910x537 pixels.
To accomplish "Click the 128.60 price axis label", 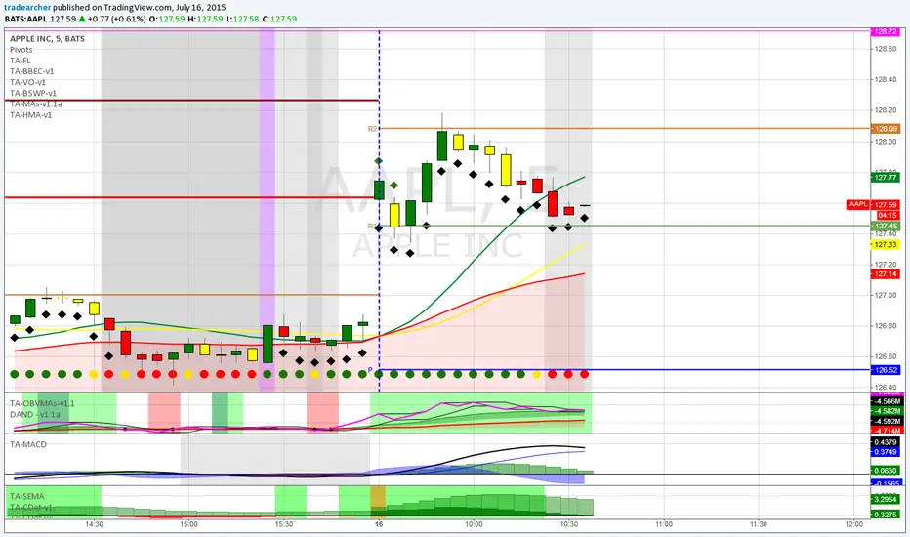I will pyautogui.click(x=886, y=50).
